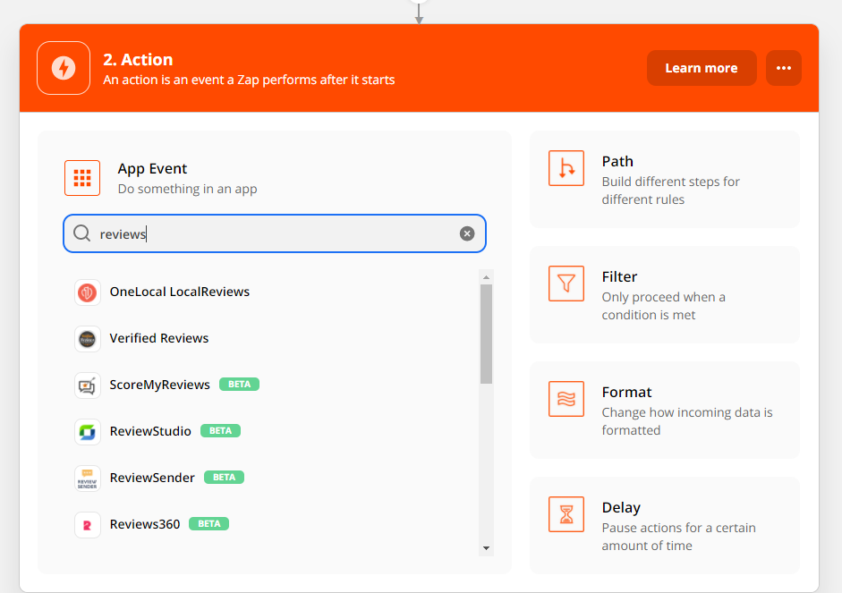Click the '2. Action' heading
Screen dimensions: 842x593
pyautogui.click(x=138, y=59)
